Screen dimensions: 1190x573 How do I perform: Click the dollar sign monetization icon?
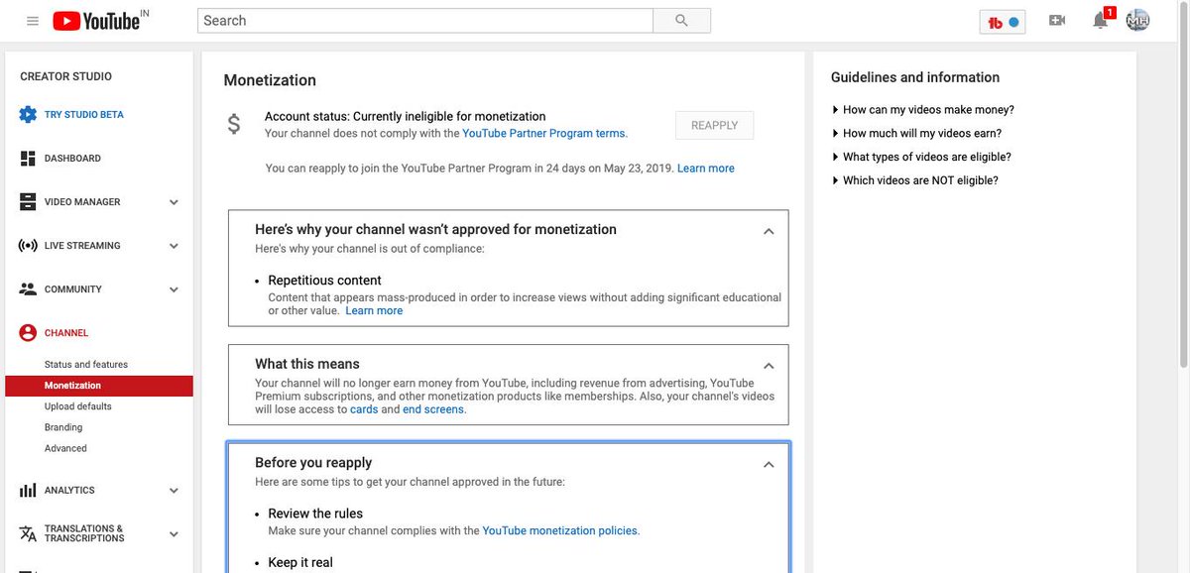(x=234, y=124)
